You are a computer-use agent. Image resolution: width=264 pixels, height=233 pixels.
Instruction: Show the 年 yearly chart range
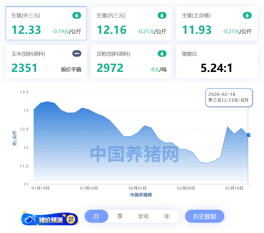point(167,216)
